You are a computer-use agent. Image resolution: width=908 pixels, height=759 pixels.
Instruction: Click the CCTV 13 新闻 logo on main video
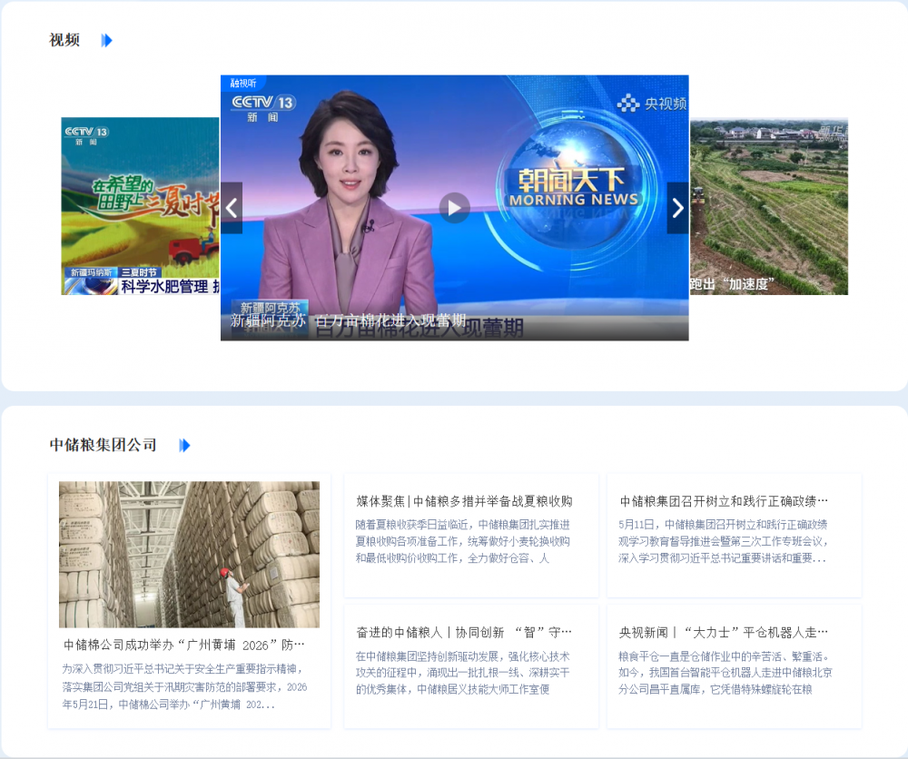coord(263,108)
